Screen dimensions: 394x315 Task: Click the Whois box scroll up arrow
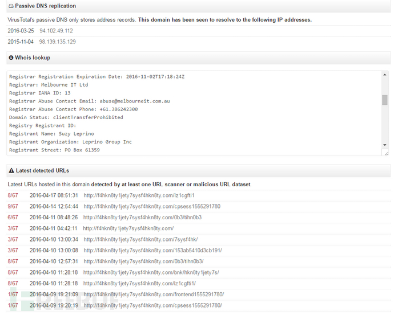(x=385, y=75)
